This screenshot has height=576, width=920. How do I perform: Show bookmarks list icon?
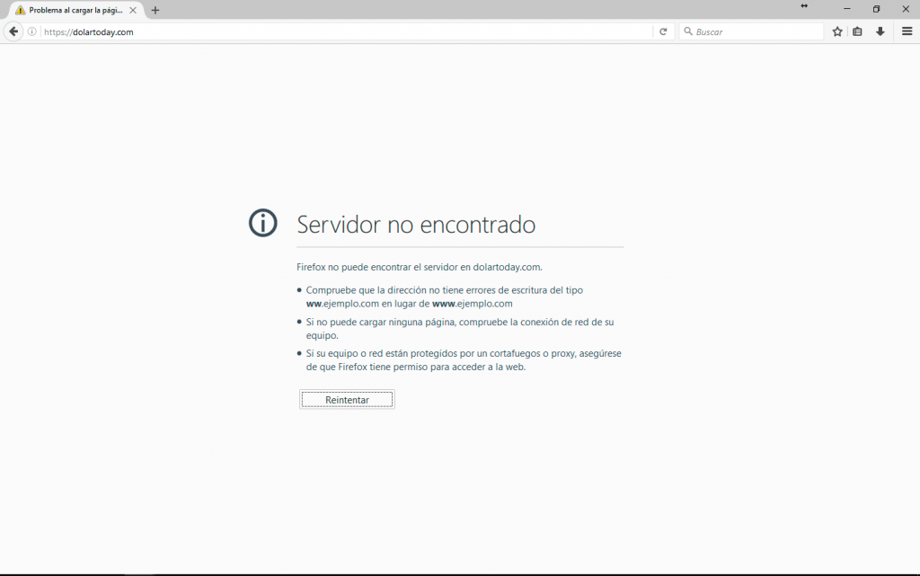[x=857, y=31]
